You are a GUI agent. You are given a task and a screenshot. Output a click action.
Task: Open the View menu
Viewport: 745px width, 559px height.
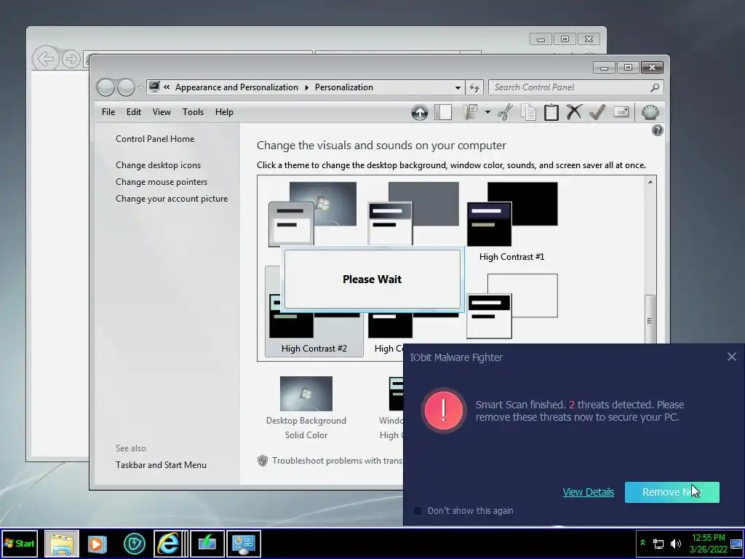point(162,112)
